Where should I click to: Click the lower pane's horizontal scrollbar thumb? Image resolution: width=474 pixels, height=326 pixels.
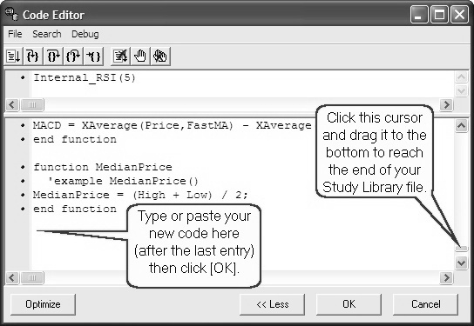point(32,277)
